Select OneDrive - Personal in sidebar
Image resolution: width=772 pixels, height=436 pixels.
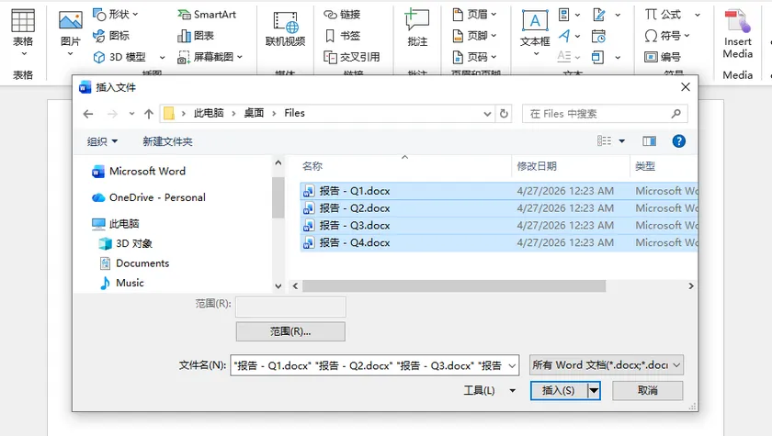[x=149, y=197]
